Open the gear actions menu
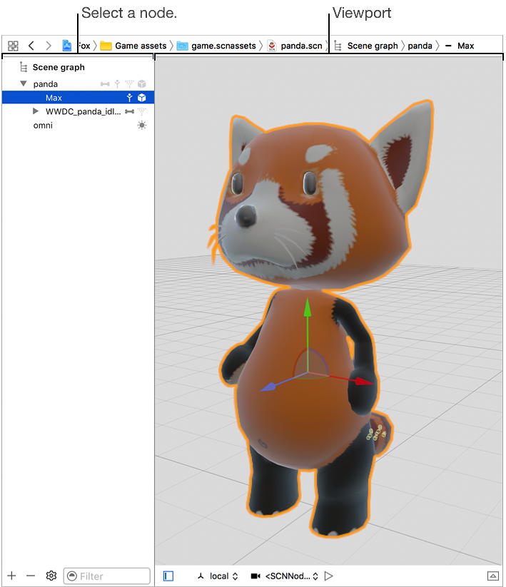This screenshot has height=587, width=506. click(51, 576)
